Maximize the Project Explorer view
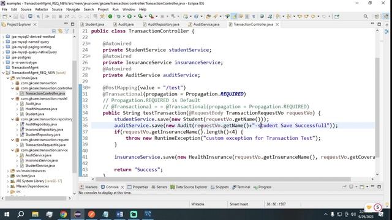This screenshot has height=220, width=392. 72,24
